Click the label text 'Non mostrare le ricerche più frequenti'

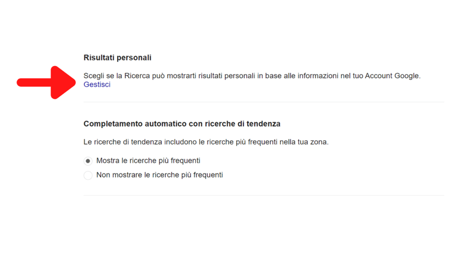tap(160, 175)
